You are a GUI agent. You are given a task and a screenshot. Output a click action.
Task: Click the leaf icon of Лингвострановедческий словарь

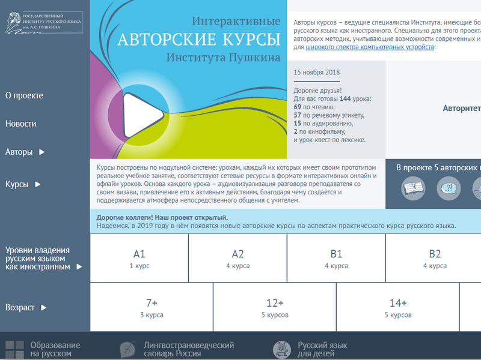127,350
